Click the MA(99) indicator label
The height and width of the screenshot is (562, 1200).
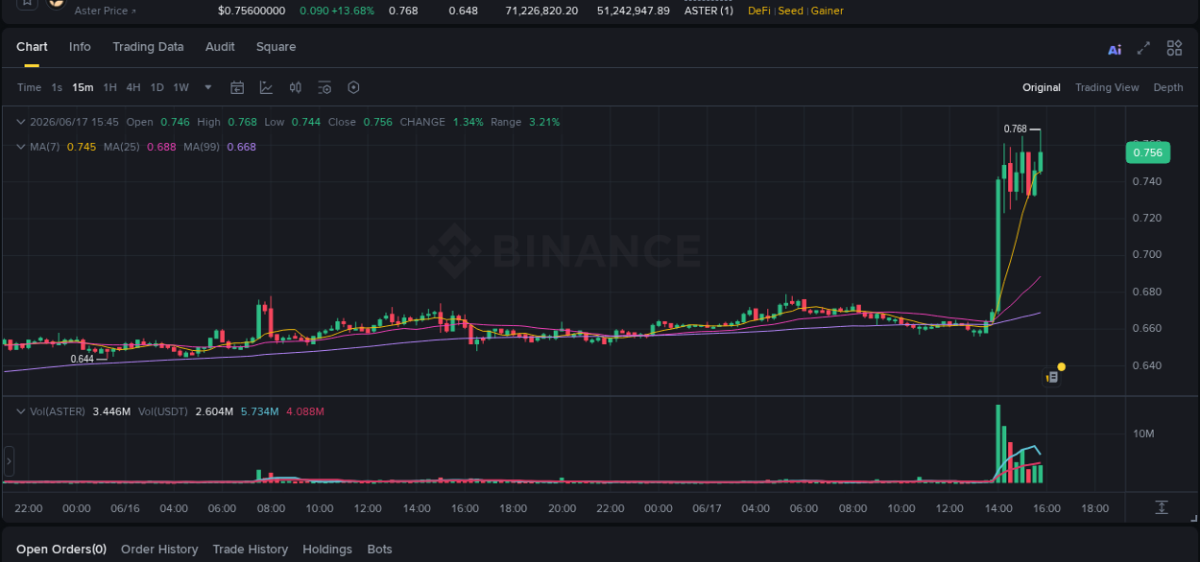click(202, 147)
